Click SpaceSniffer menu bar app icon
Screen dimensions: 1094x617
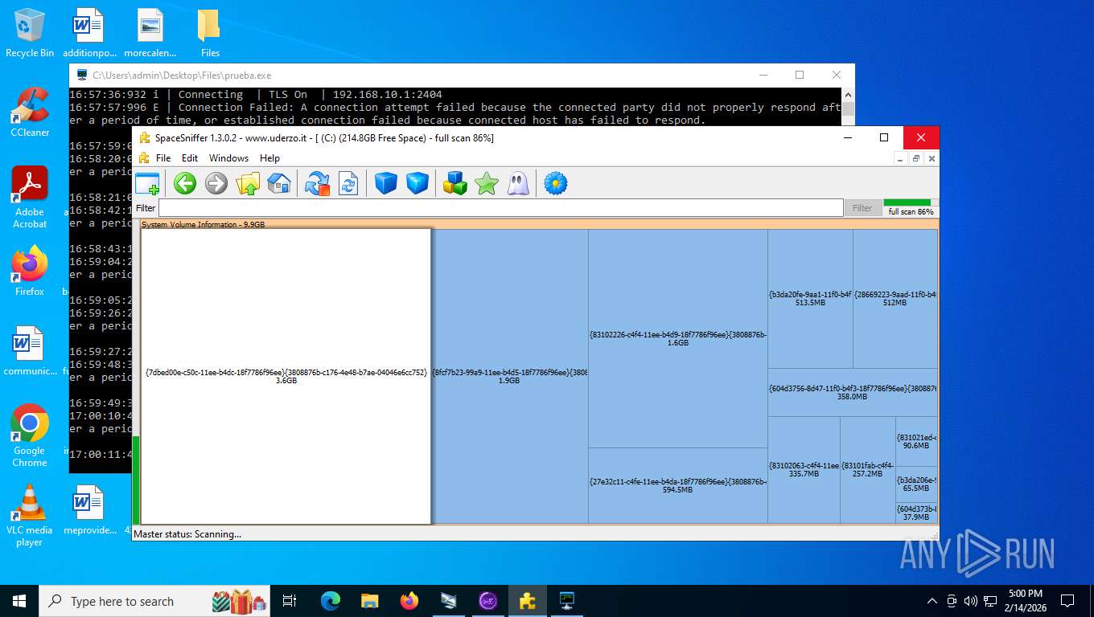[x=145, y=158]
